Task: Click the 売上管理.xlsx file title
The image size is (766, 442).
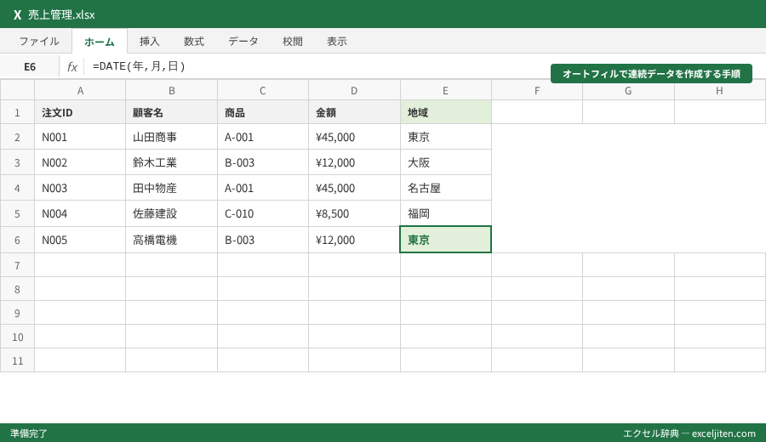Action: tap(61, 15)
